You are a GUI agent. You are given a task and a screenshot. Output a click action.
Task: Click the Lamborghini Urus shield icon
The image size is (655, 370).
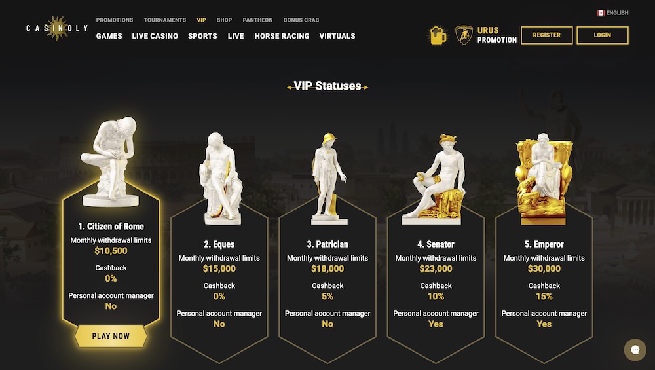pyautogui.click(x=464, y=35)
